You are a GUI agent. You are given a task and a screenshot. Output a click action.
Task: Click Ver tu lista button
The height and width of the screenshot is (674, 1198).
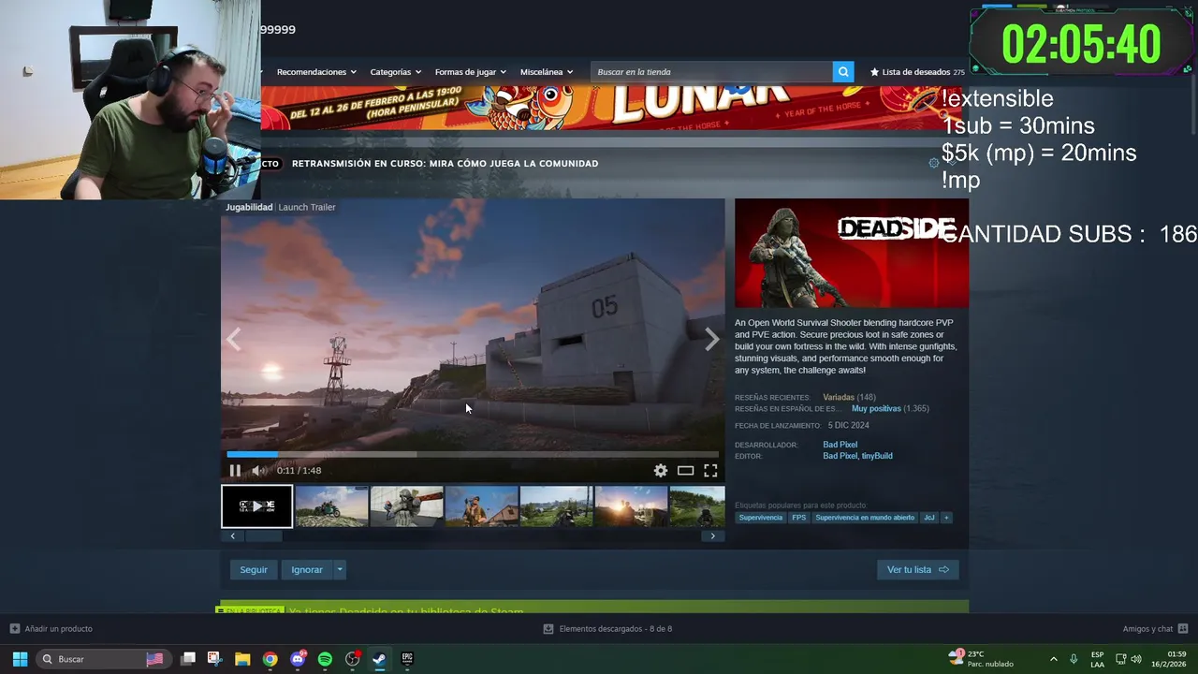click(x=917, y=569)
